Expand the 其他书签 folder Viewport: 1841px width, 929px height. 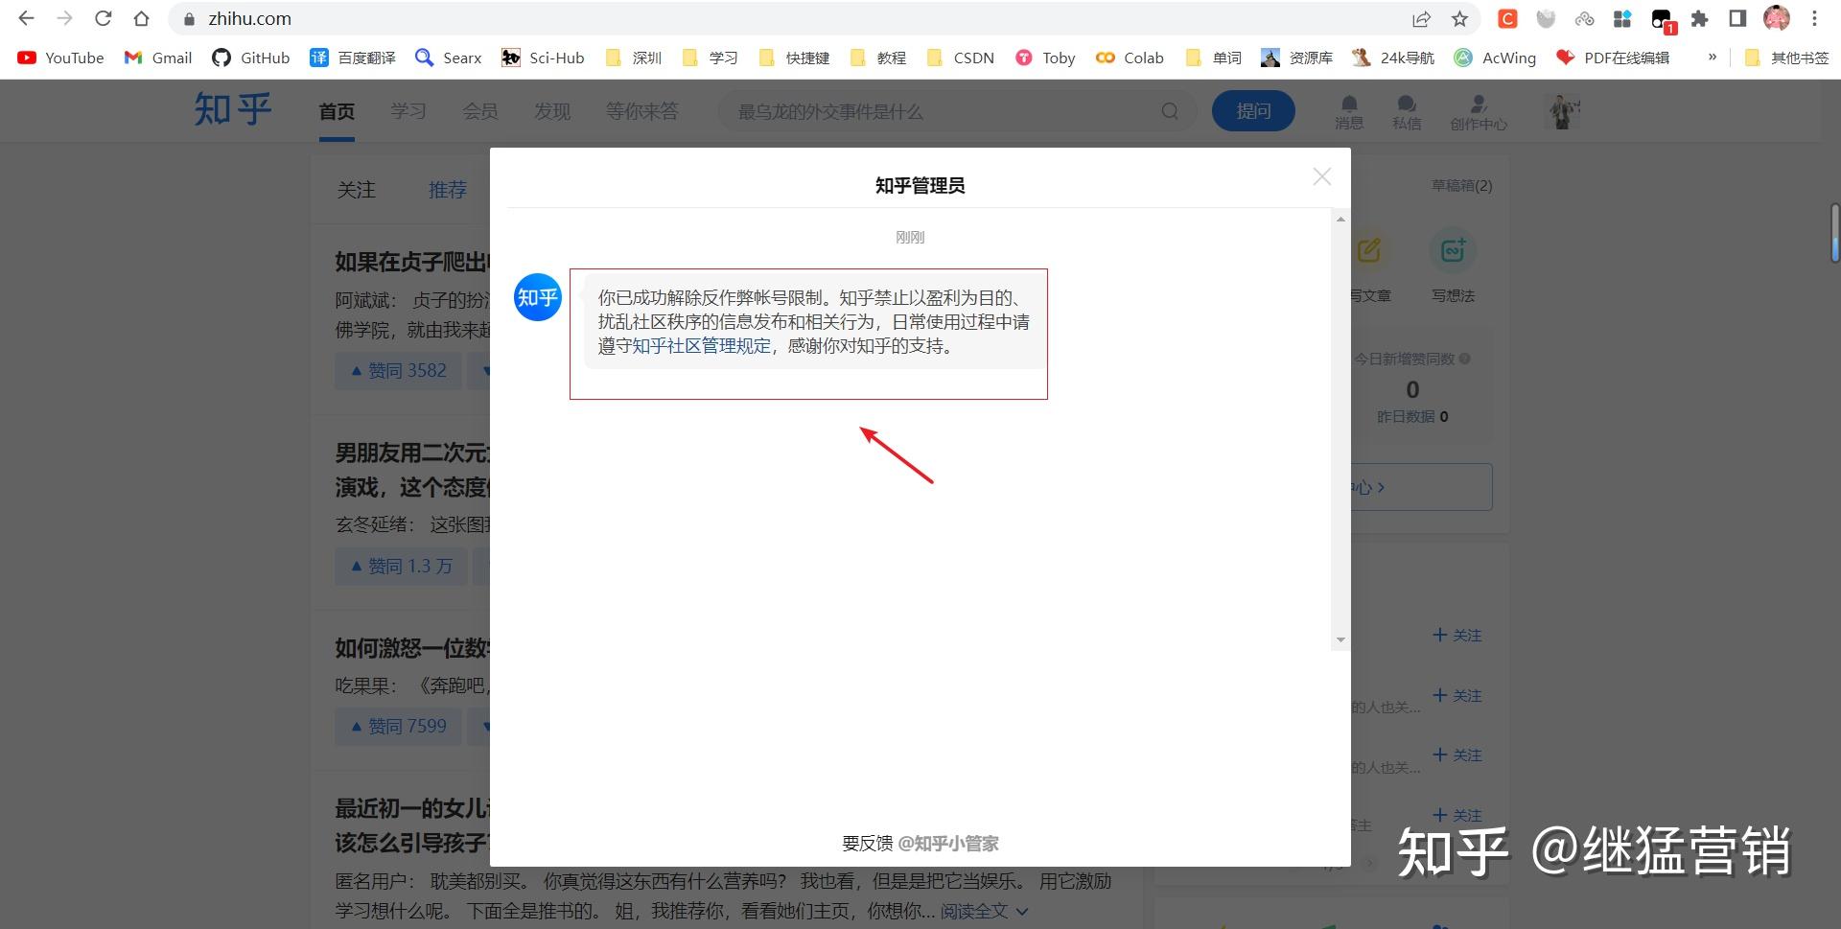click(1786, 58)
